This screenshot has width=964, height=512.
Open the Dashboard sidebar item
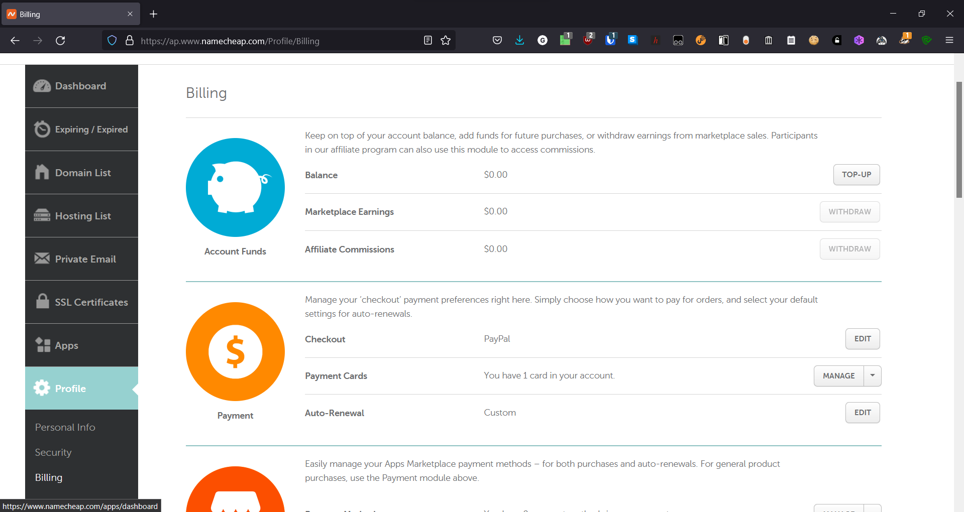coord(81,86)
